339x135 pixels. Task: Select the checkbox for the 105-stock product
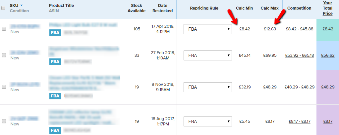[x=4, y=29]
